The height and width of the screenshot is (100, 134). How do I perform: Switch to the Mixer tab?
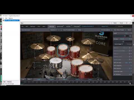[68, 26]
